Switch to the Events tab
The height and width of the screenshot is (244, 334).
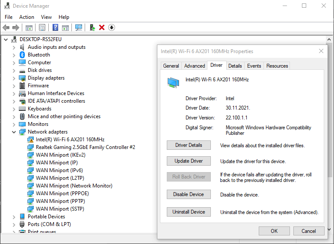tap(254, 66)
